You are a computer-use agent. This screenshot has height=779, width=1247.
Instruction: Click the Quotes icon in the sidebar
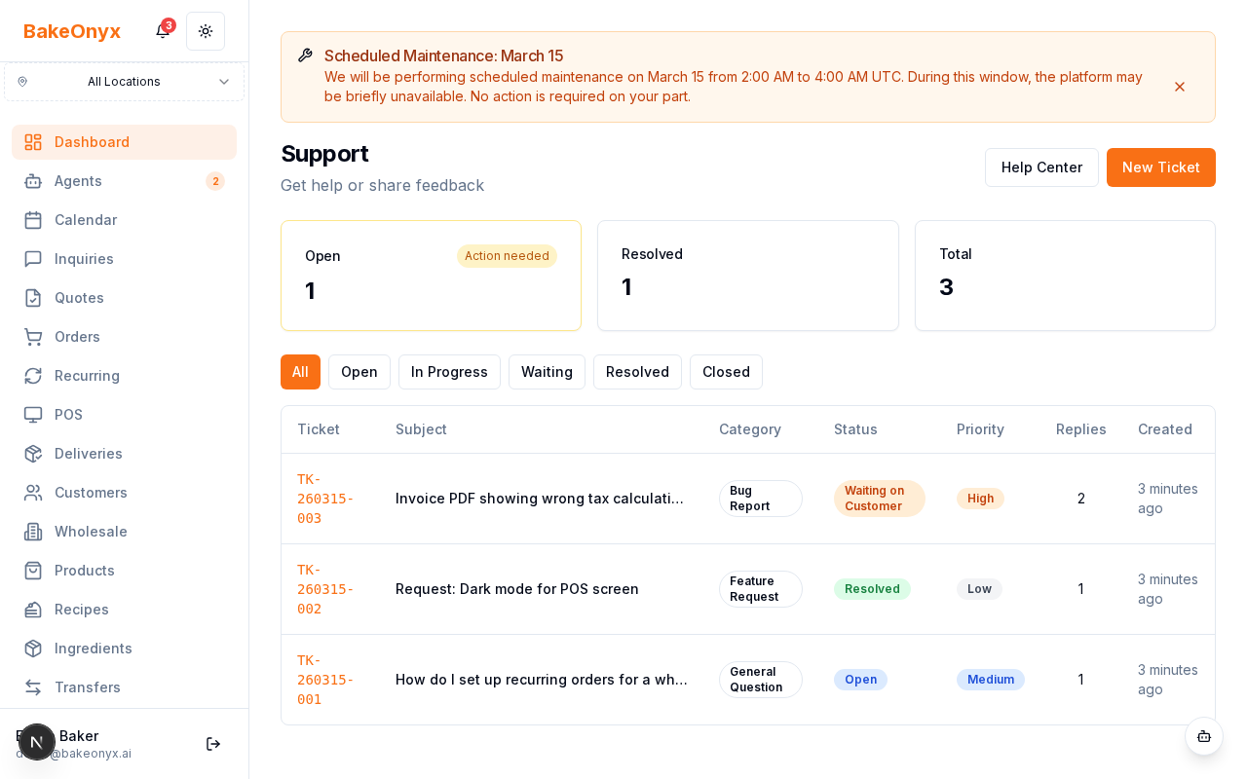click(x=32, y=298)
